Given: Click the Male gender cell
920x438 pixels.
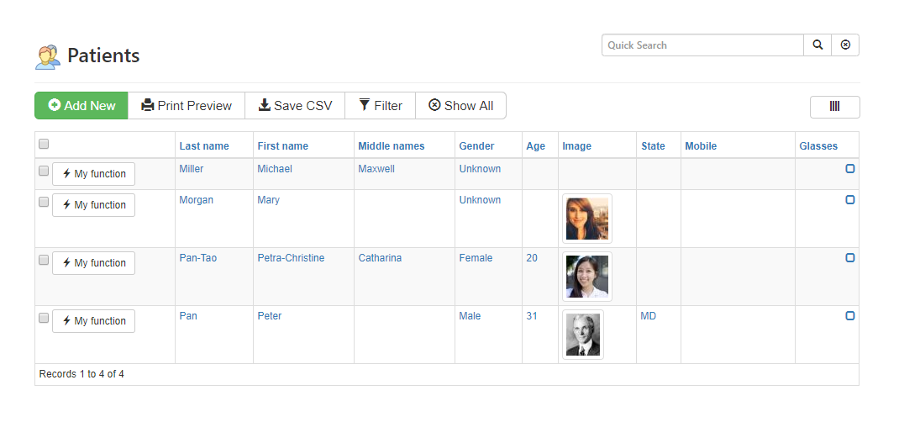Looking at the screenshot, I should point(470,316).
